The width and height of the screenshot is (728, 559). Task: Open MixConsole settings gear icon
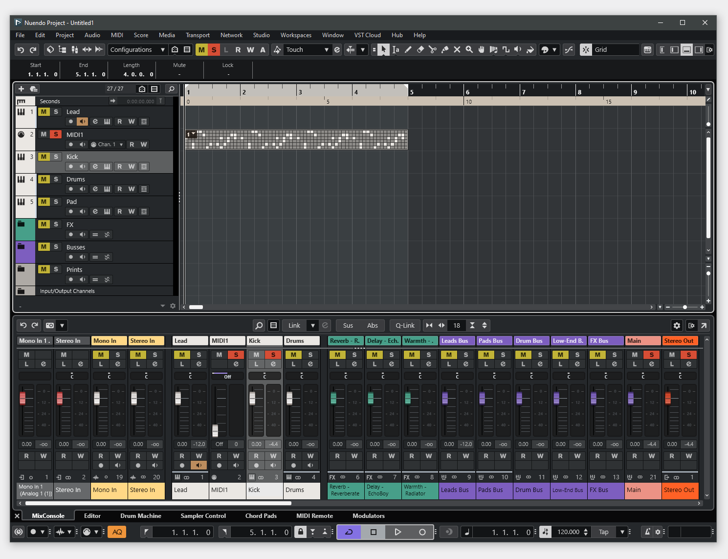677,325
